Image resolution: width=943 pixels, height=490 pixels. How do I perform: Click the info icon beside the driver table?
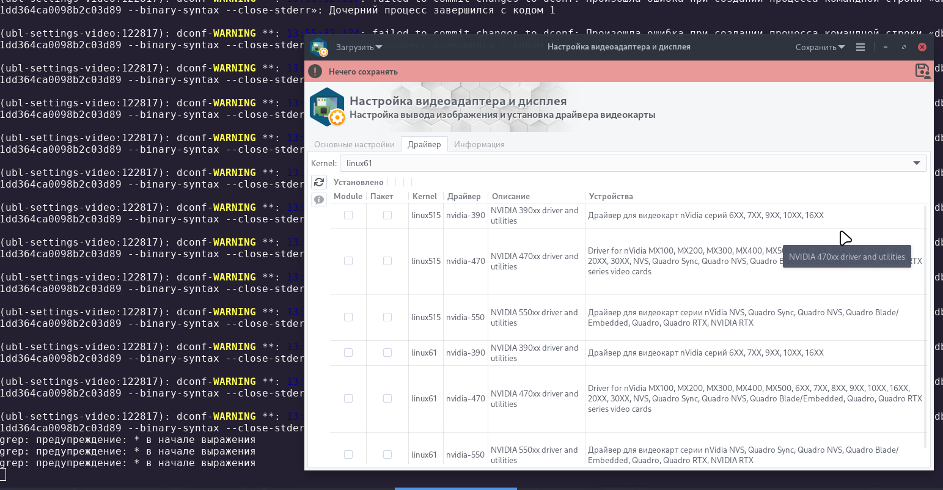319,200
